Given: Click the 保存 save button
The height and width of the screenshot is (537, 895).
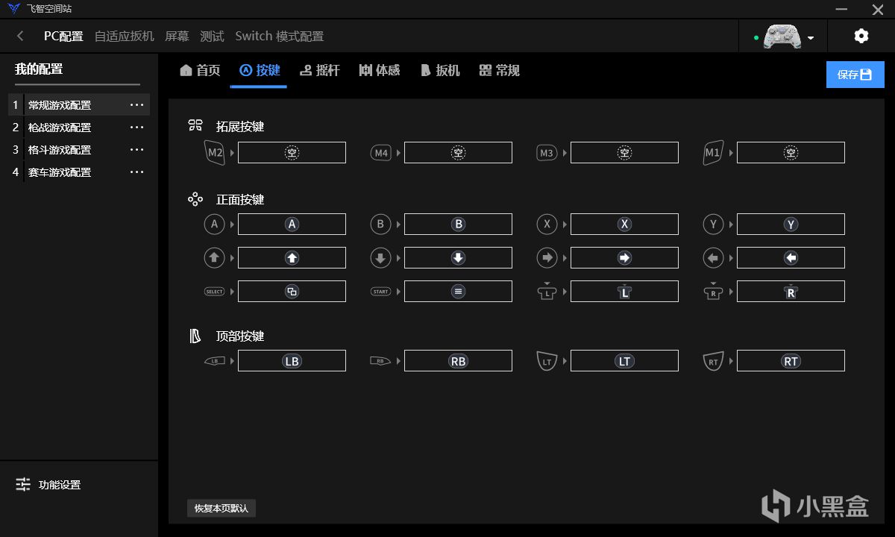Looking at the screenshot, I should tap(855, 75).
